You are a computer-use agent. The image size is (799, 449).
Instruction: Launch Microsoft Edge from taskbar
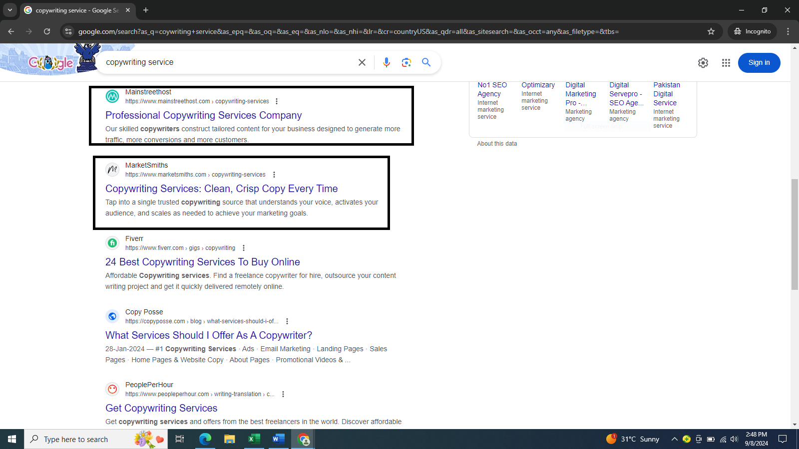[x=205, y=439]
